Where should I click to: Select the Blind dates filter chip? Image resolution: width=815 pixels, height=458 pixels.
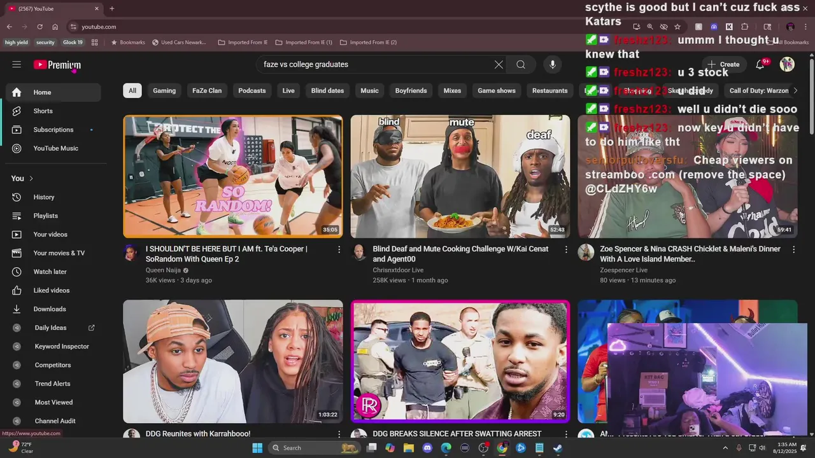327,90
